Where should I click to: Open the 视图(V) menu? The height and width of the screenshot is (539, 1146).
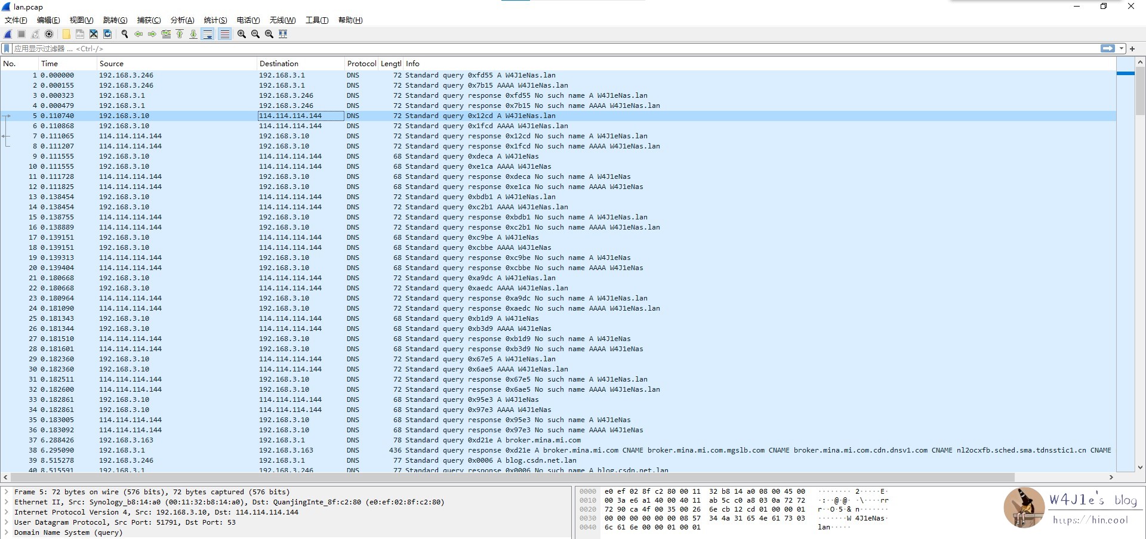(x=81, y=20)
